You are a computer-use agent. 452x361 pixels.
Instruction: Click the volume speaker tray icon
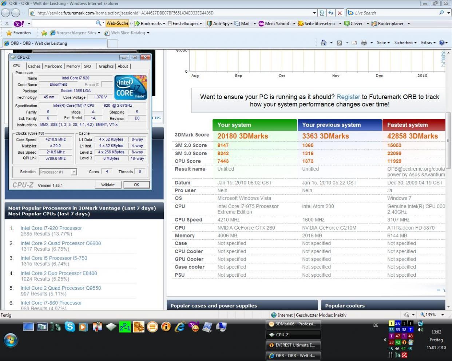click(421, 329)
